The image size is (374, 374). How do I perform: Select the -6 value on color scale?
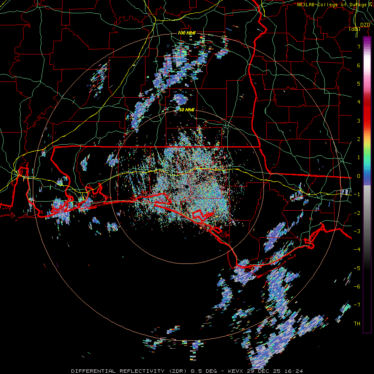pos(357,287)
